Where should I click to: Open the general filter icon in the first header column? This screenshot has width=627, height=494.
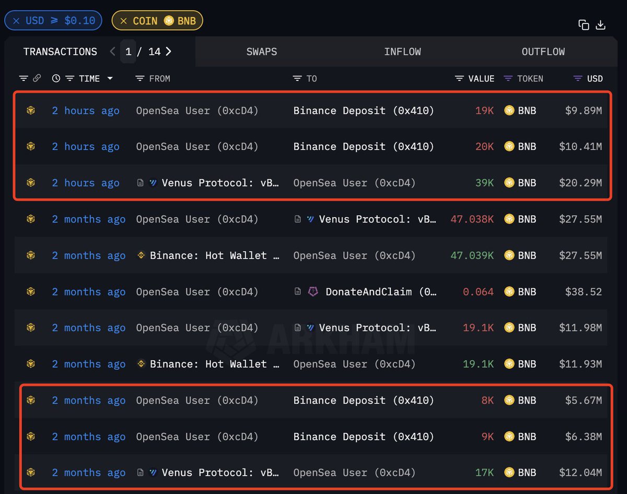click(24, 78)
